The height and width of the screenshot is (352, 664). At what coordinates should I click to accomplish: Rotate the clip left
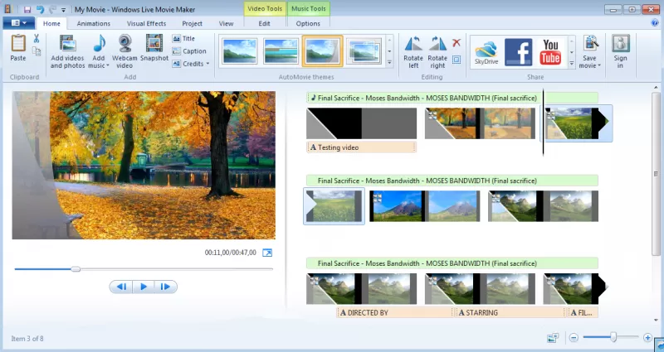pos(413,52)
